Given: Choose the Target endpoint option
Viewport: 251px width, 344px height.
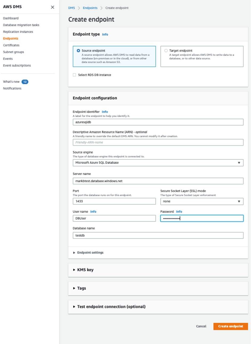Looking at the screenshot, I should click(166, 51).
